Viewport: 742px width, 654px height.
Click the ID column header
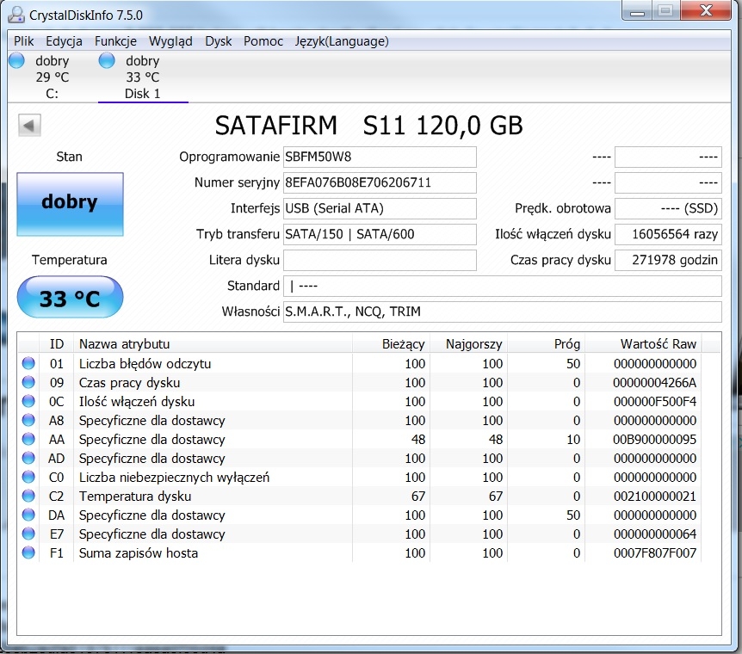(56, 344)
